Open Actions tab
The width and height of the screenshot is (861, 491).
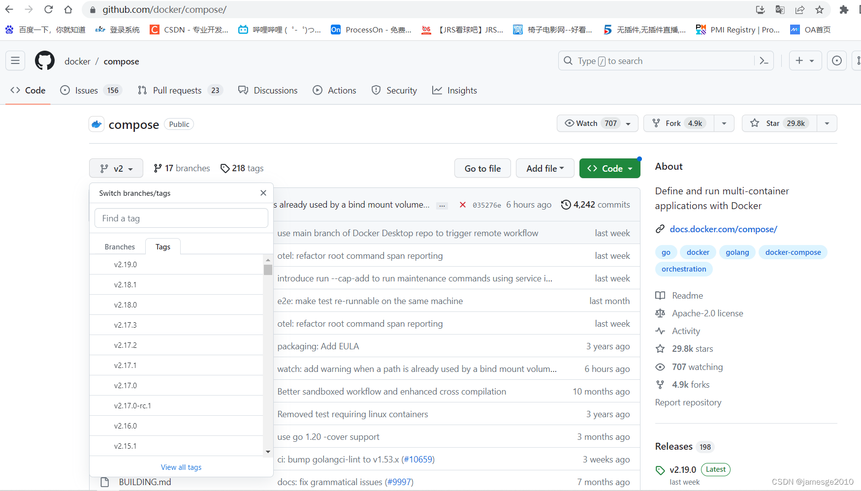335,90
